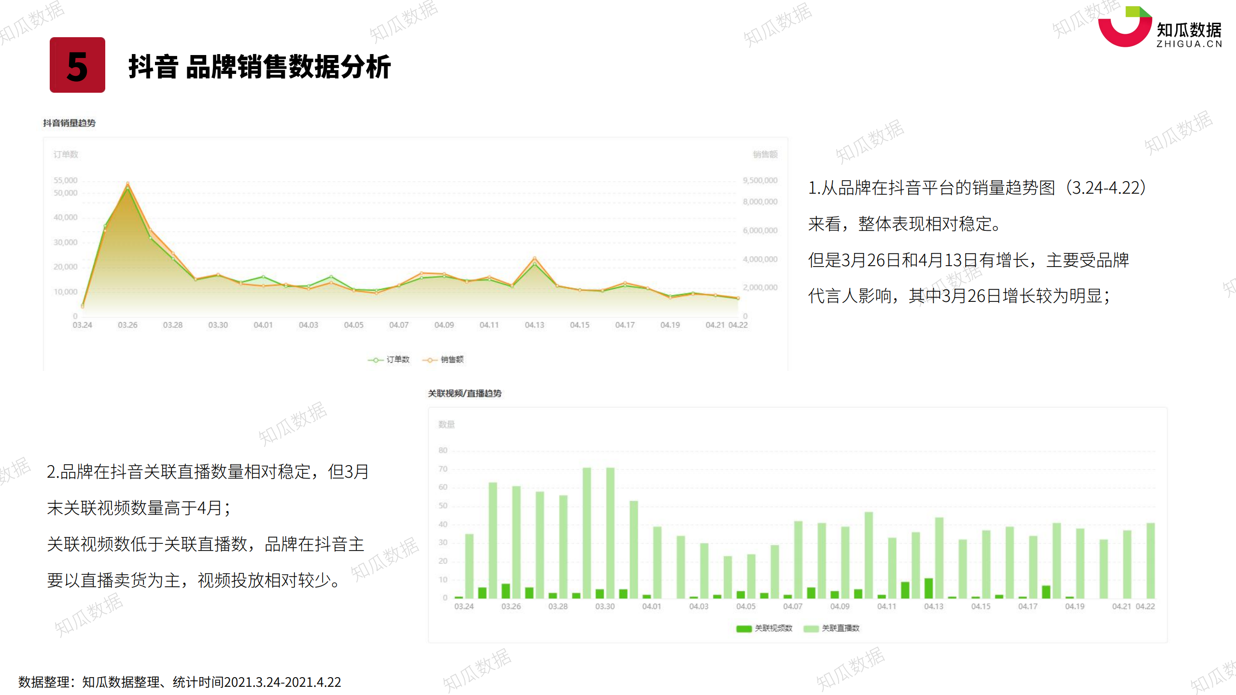This screenshot has height=695, width=1236.
Task: Click the 销售额 right axis label
Action: [765, 155]
